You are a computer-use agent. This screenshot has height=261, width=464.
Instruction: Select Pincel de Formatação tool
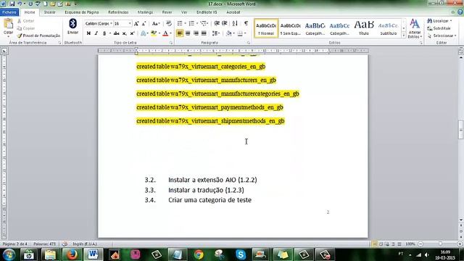(x=38, y=36)
